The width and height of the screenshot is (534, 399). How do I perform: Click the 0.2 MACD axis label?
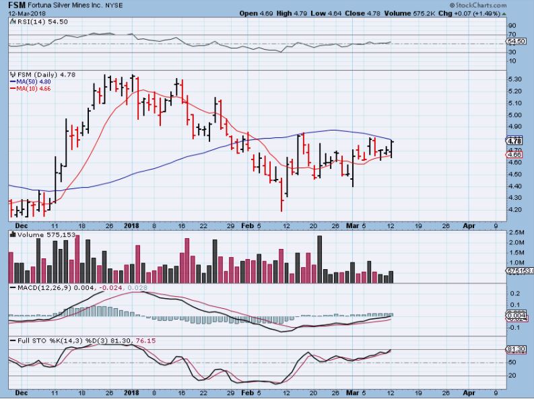pyautogui.click(x=515, y=293)
